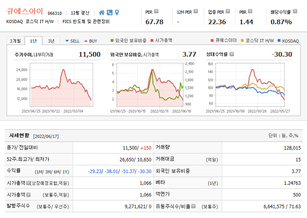The image size is (307, 218).
Task: Open help icon beside 시가총액 상장예정포함 row
Action: coord(28,183)
